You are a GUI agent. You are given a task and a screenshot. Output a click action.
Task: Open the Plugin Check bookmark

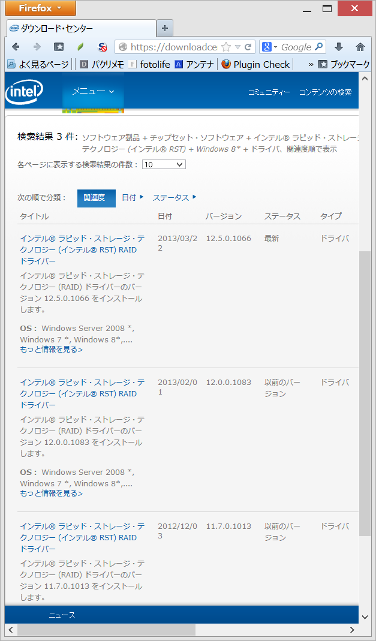[x=256, y=64]
